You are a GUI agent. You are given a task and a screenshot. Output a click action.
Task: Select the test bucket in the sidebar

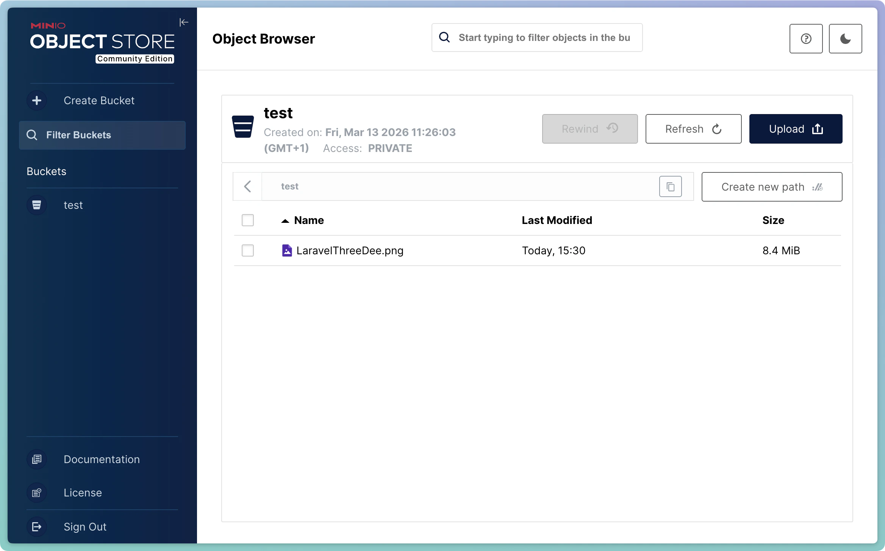(x=73, y=205)
